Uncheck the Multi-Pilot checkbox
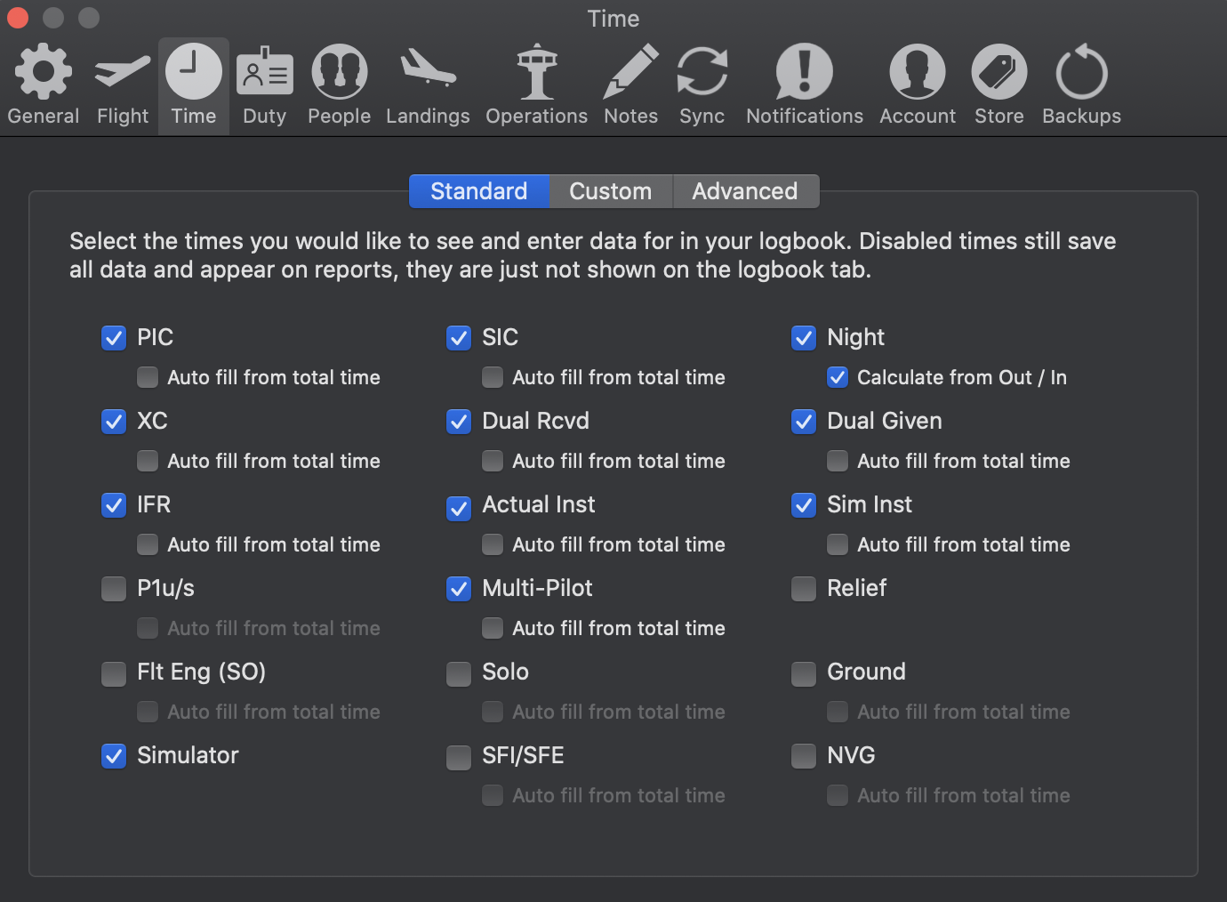Image resolution: width=1227 pixels, height=902 pixels. (459, 589)
